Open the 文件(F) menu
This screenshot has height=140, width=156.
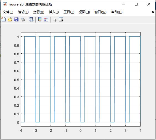(8, 12)
